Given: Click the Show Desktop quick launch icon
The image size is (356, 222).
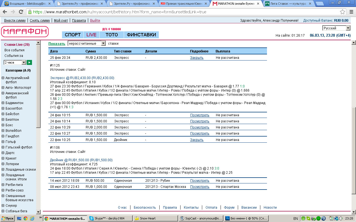Looking at the screenshot, I should tap(19, 218).
